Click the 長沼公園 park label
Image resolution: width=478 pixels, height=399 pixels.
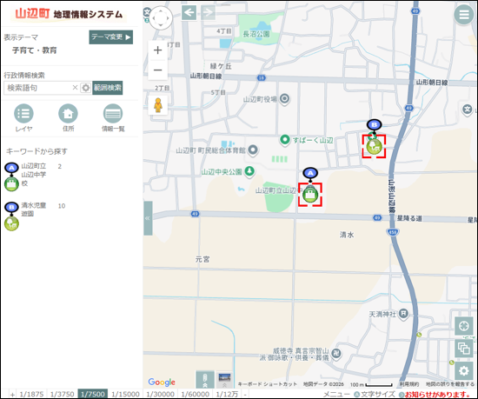point(256,34)
